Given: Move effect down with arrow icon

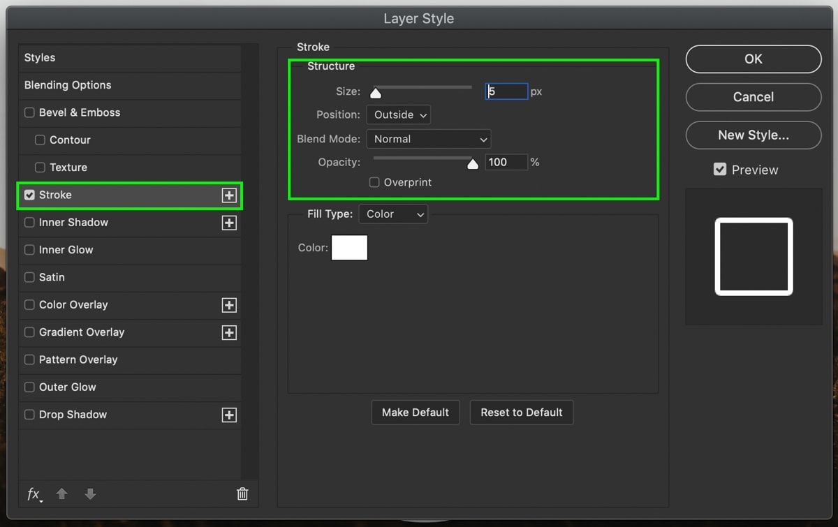Looking at the screenshot, I should [x=90, y=493].
